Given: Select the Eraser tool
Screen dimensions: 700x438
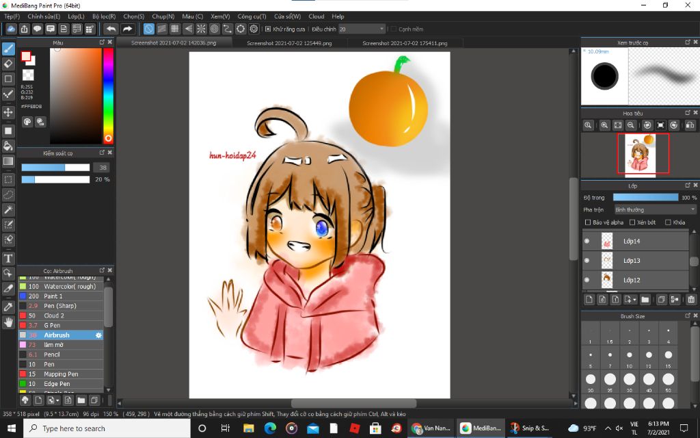Looking at the screenshot, I should click(8, 64).
